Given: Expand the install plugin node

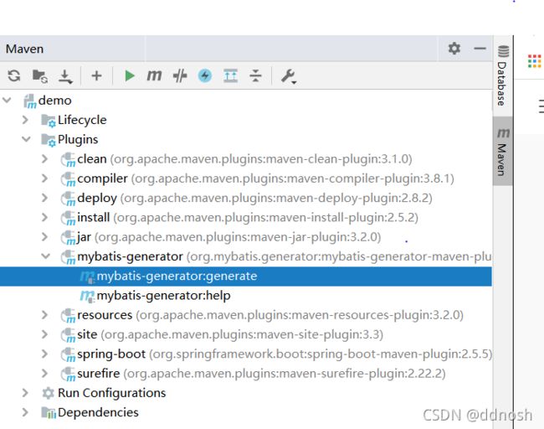Looking at the screenshot, I should 44,217.
